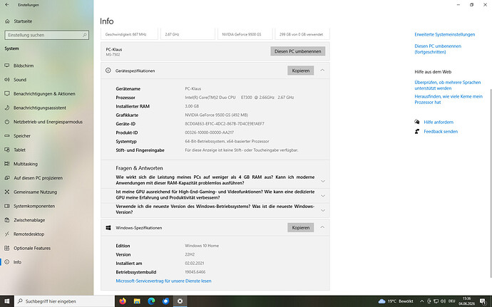Viewport: 492px width, 307px height.
Task: Open Microsoft Edge from the taskbar
Action: click(152, 301)
